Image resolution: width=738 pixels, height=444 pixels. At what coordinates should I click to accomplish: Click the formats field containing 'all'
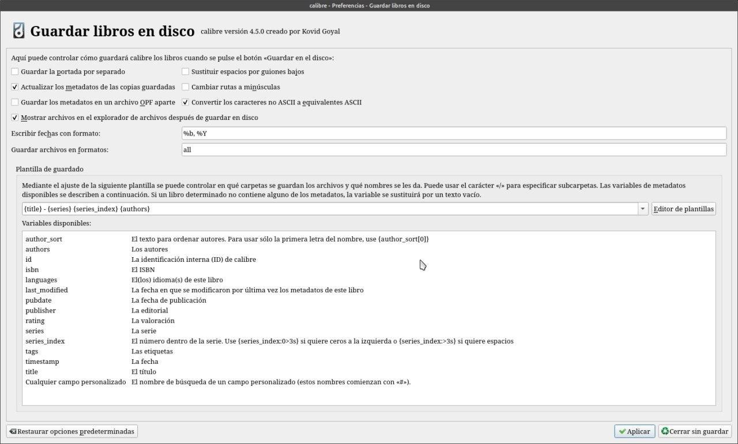(x=454, y=149)
